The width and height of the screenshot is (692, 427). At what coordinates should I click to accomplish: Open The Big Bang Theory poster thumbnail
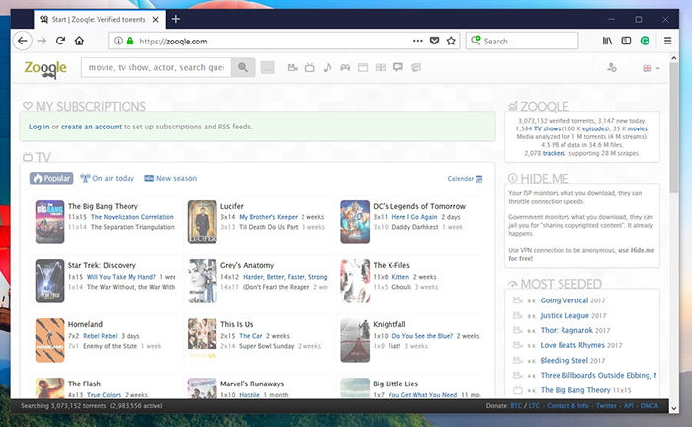pyautogui.click(x=49, y=221)
